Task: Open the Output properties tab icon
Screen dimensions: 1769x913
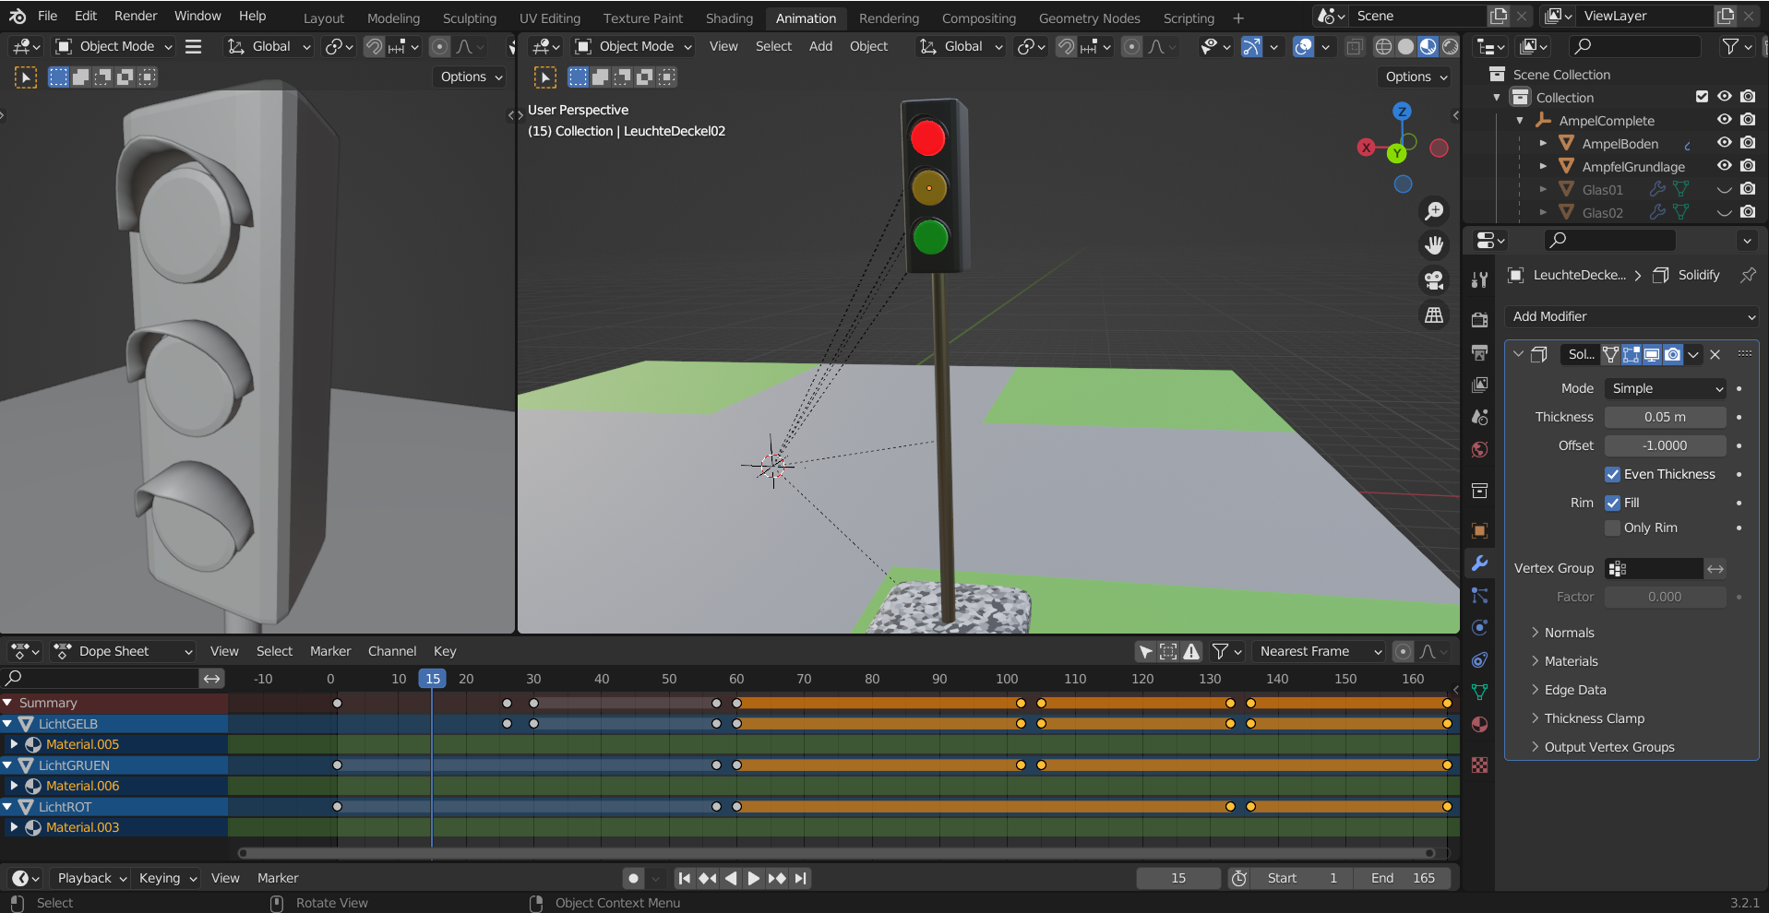Action: pyautogui.click(x=1480, y=352)
